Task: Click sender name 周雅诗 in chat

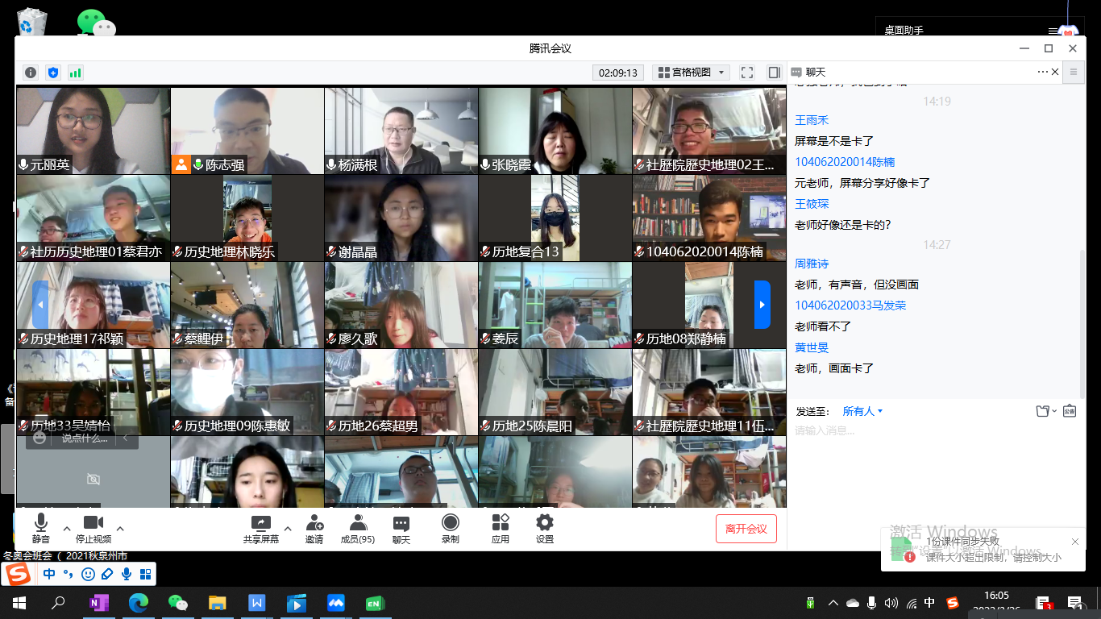Action: pyautogui.click(x=812, y=264)
